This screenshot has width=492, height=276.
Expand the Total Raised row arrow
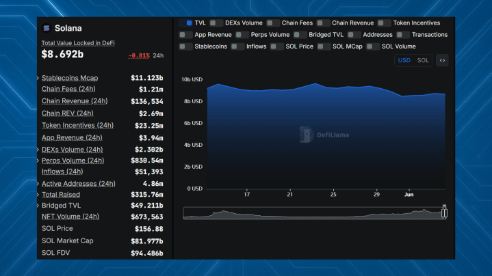(x=38, y=195)
